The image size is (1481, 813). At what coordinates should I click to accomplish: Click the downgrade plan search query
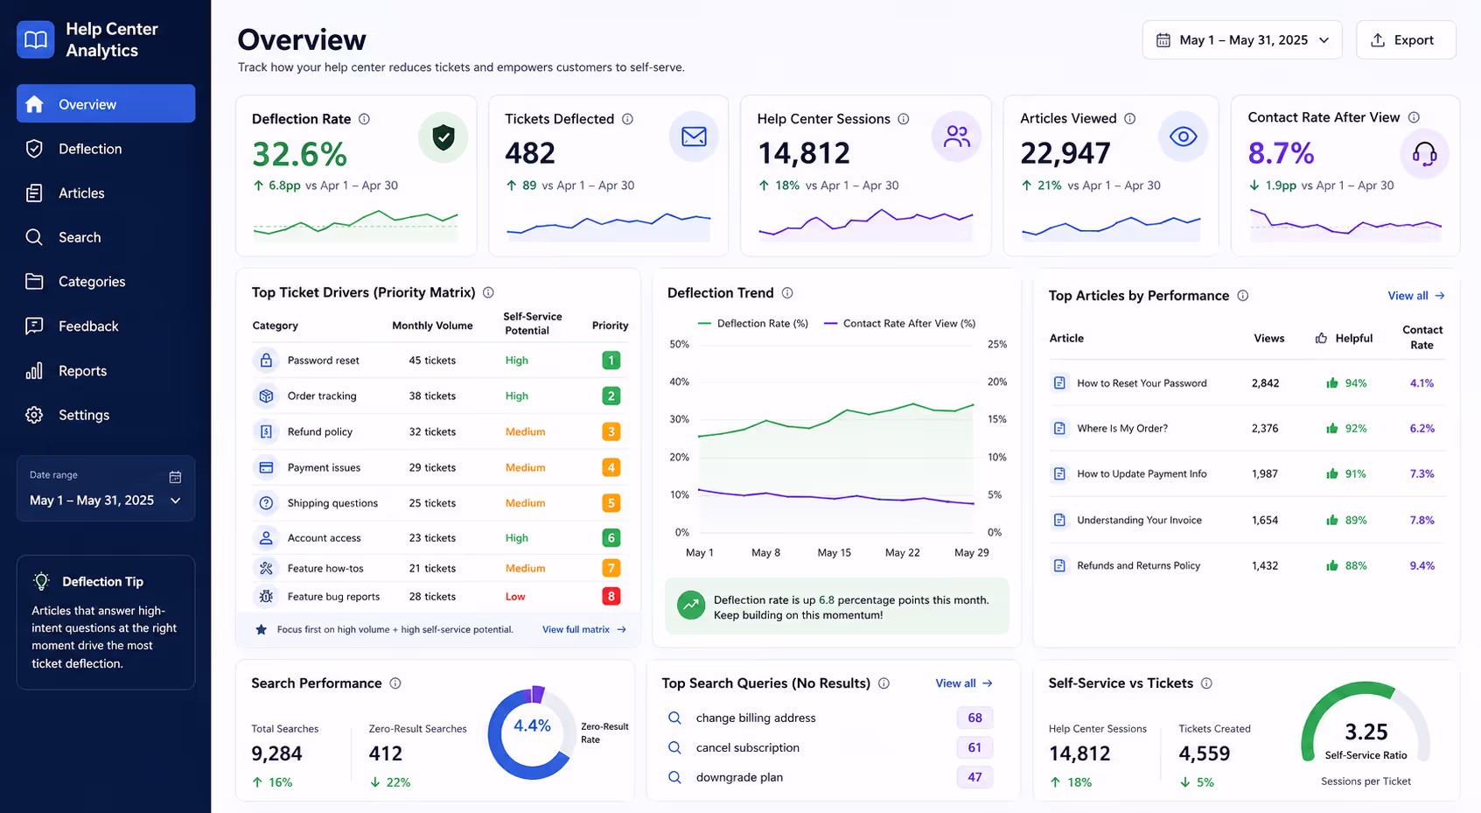pos(739,777)
